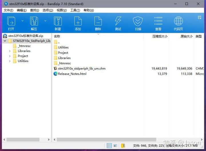Click the Code page (代码页) globe icon
This screenshot has width=206, height=151.
coord(178,21)
